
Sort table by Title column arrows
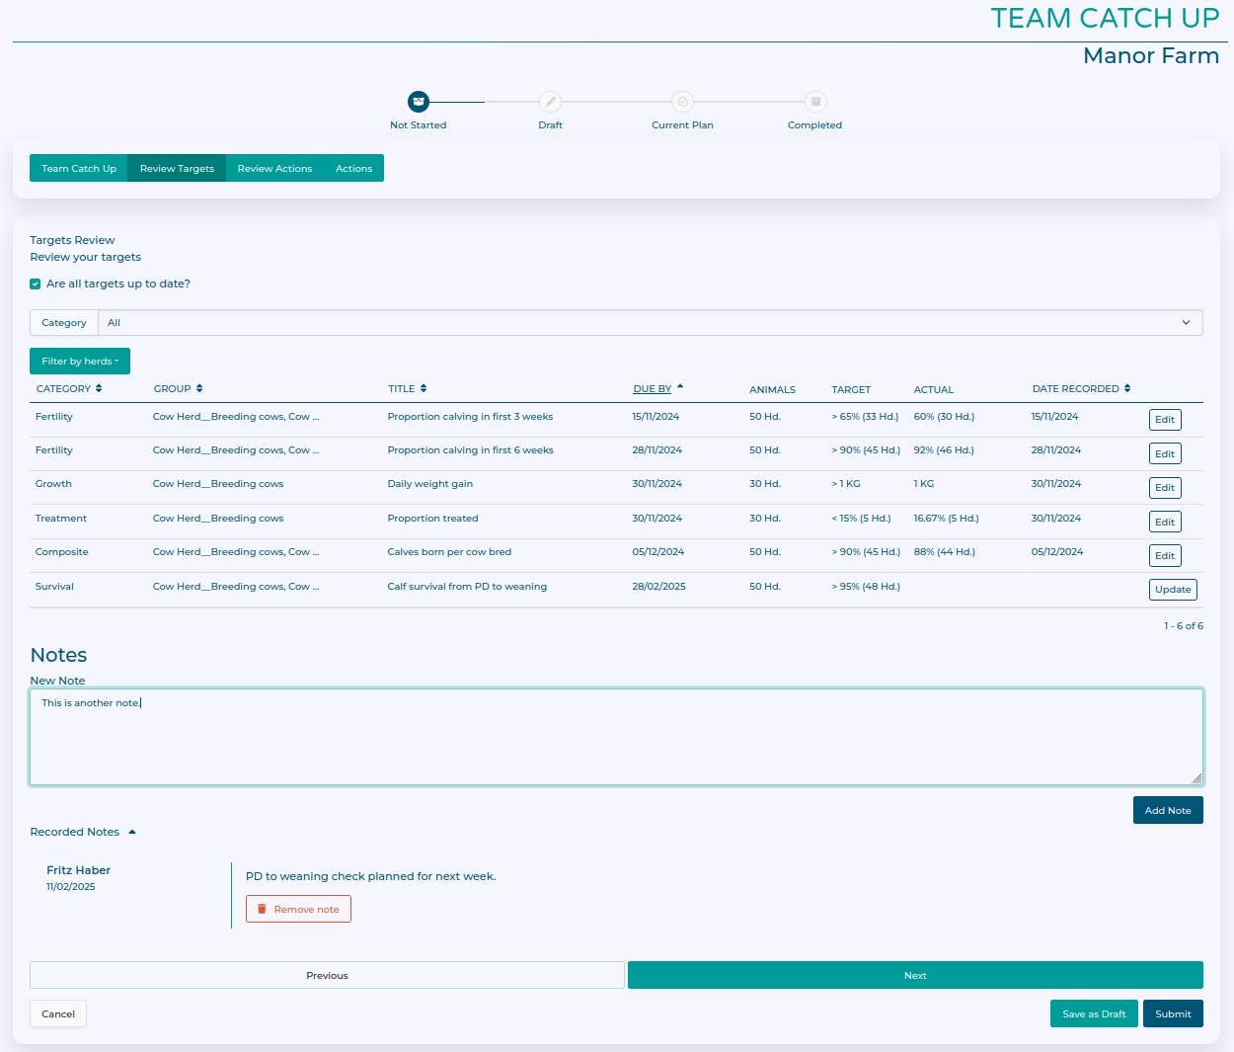click(424, 389)
